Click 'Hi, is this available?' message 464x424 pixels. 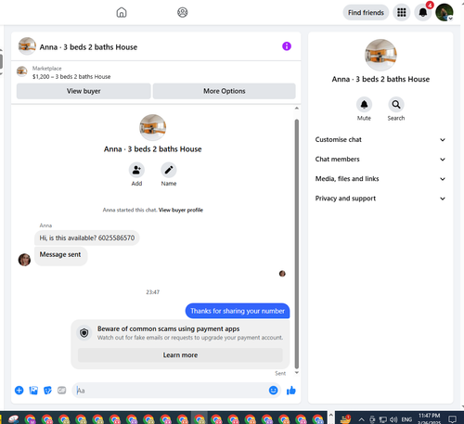87,238
